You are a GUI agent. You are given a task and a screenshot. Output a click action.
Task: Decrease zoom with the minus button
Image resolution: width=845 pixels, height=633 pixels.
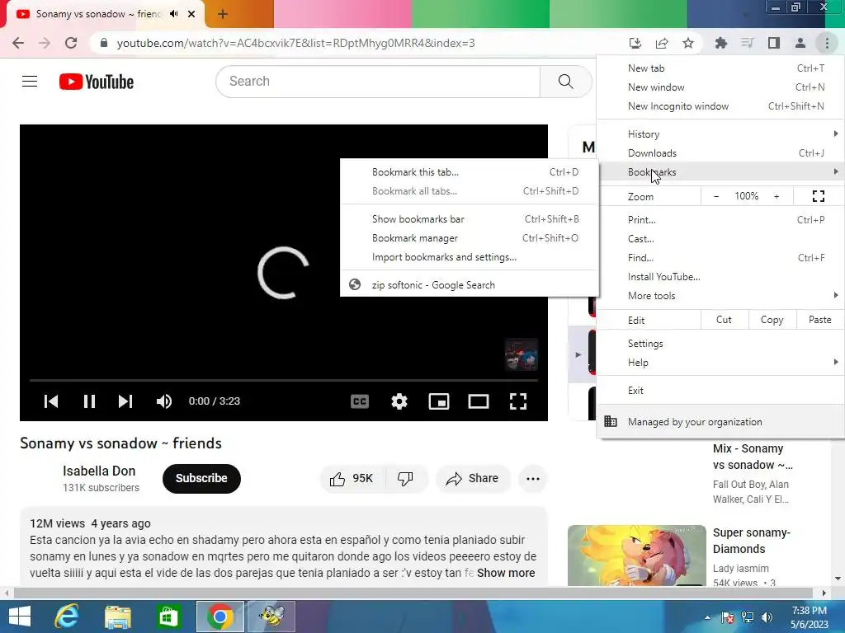click(715, 196)
